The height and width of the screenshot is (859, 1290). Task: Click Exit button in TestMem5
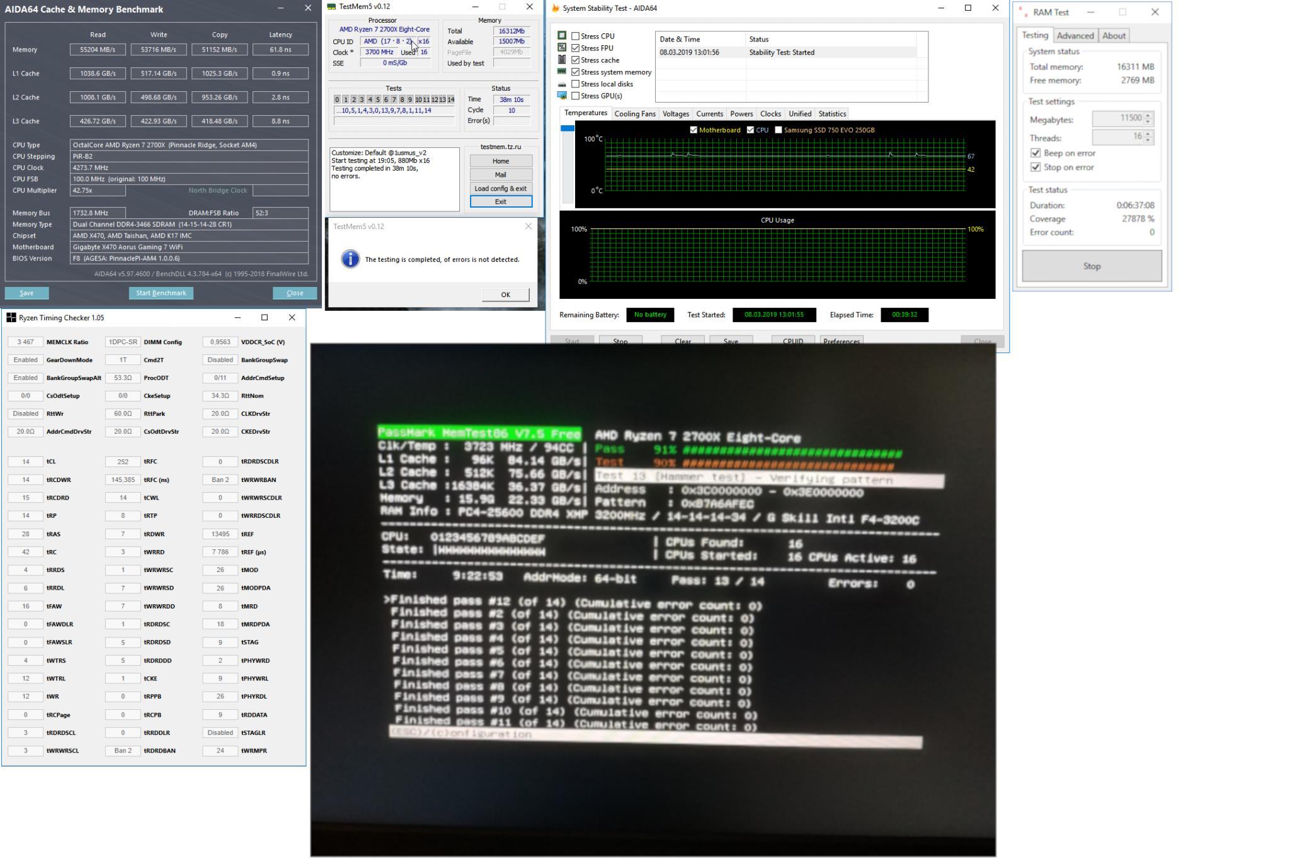pyautogui.click(x=501, y=202)
